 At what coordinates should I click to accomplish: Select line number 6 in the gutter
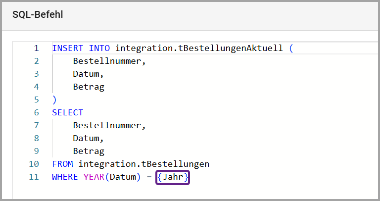click(36, 113)
